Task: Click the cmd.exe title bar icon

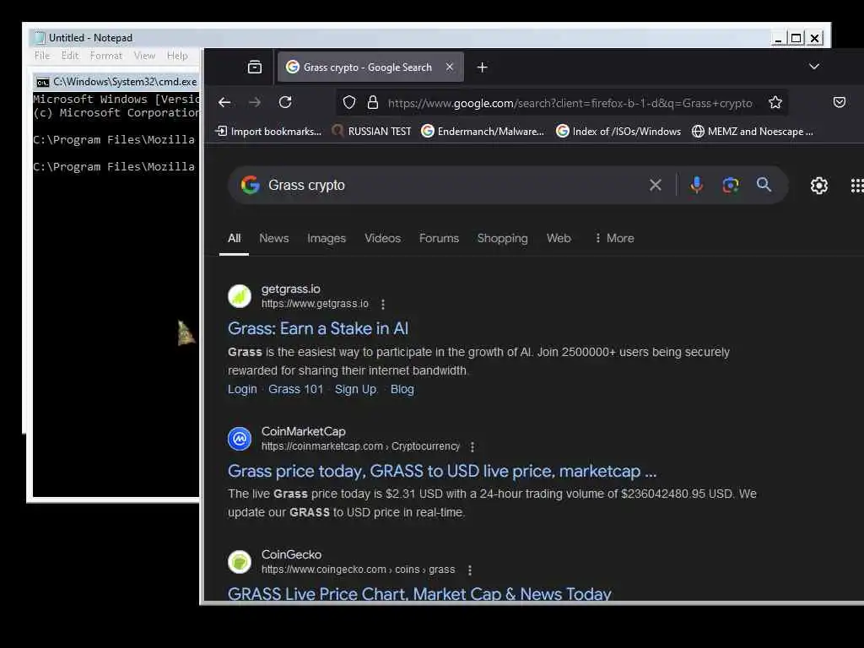Action: click(x=42, y=82)
